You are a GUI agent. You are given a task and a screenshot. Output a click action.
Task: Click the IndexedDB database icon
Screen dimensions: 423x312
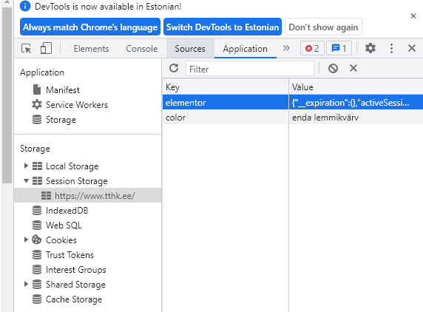[x=37, y=210]
